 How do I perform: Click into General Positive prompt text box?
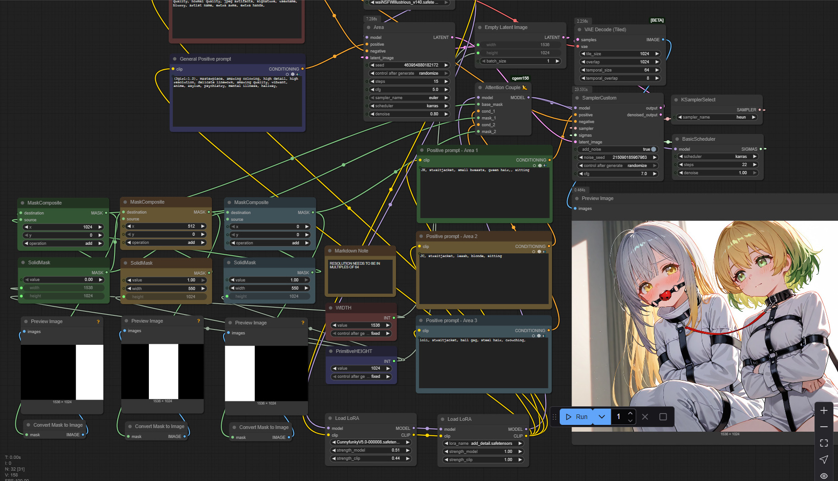237,100
